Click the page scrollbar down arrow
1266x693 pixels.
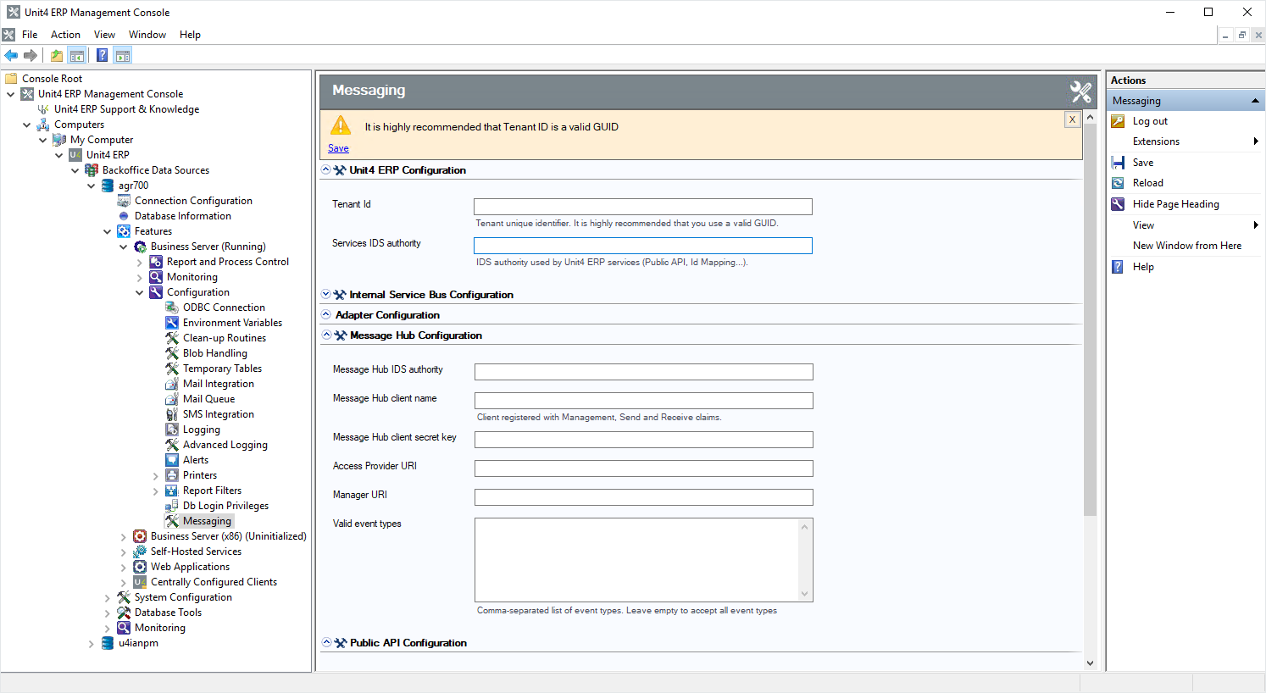click(x=1090, y=663)
